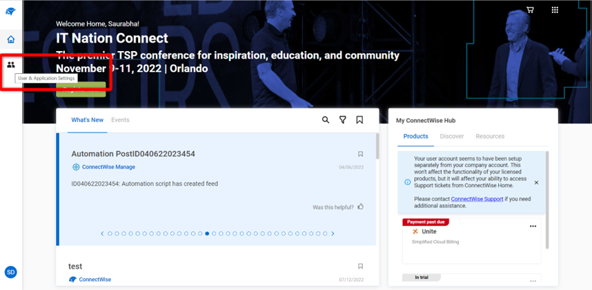Search the What's New feed
Image resolution: width=592 pixels, height=290 pixels.
pyautogui.click(x=326, y=119)
